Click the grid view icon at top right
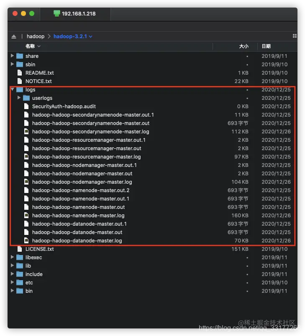Image resolution: width=305 pixels, height=336 pixels. pos(295,36)
